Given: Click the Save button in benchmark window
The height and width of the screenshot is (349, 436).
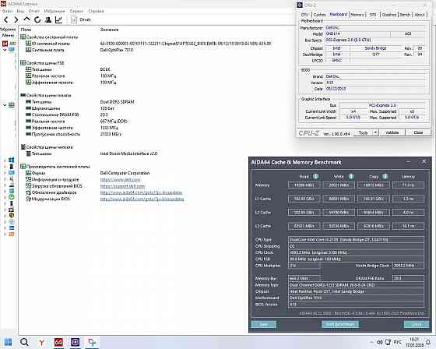Looking at the screenshot, I should (x=264, y=324).
